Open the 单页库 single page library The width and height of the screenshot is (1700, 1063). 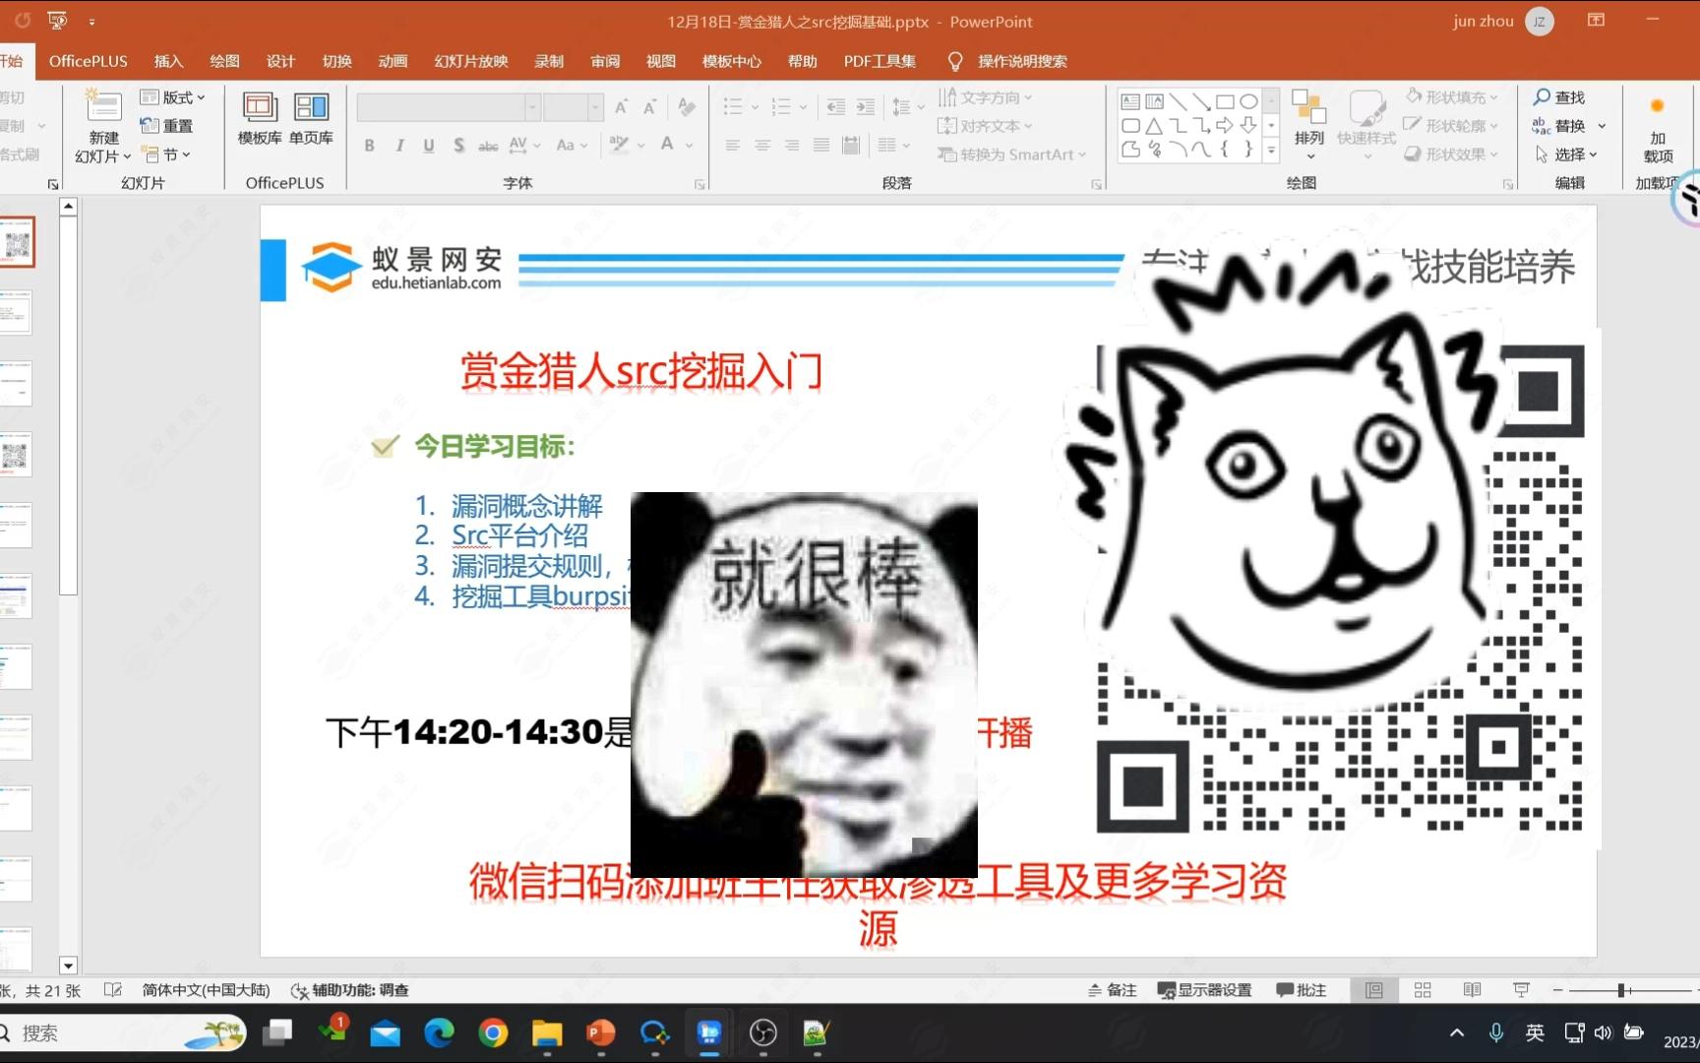pos(311,119)
